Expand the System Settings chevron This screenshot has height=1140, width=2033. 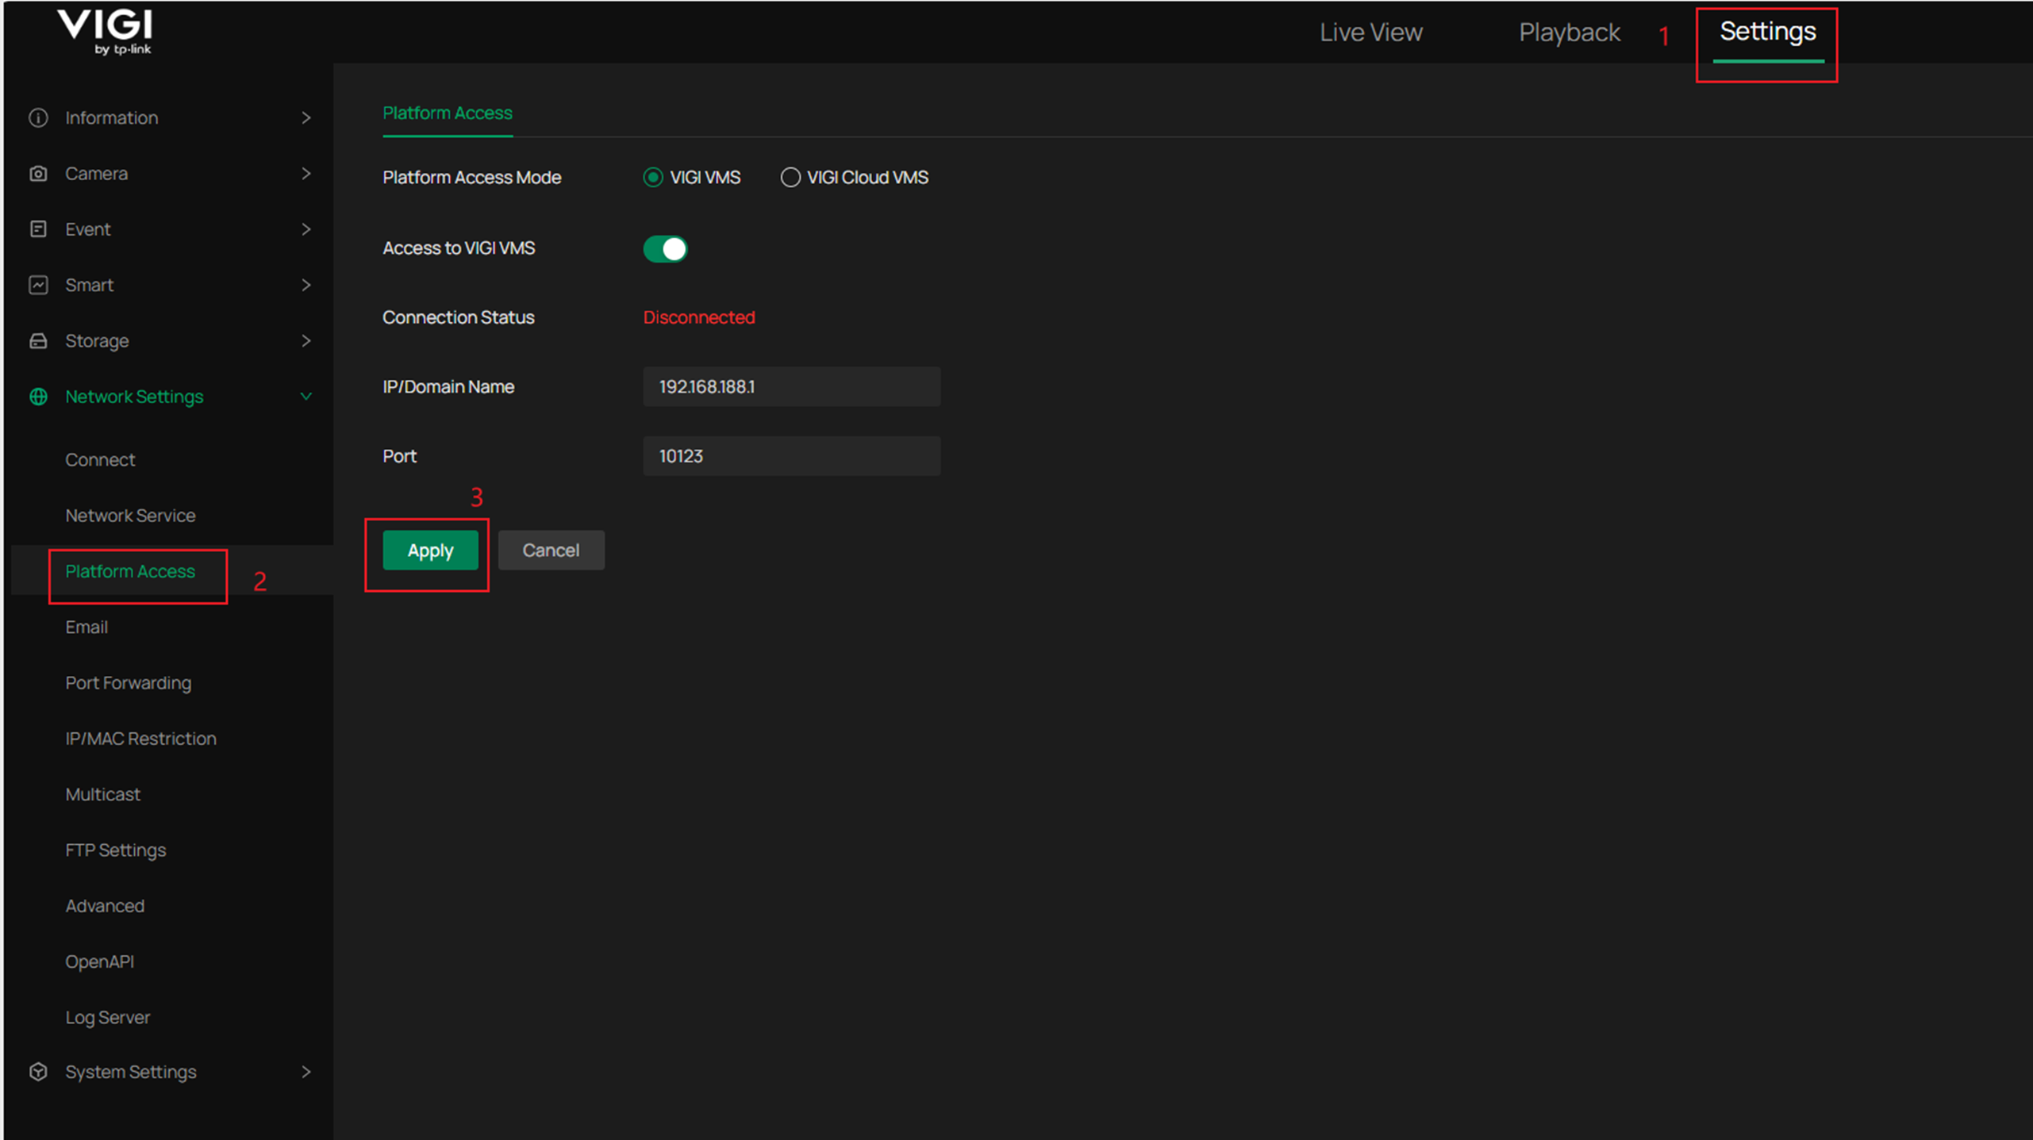point(306,1071)
